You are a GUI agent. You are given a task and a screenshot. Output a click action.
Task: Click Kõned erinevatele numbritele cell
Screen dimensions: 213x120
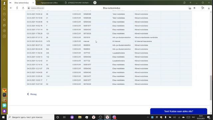(146, 37)
